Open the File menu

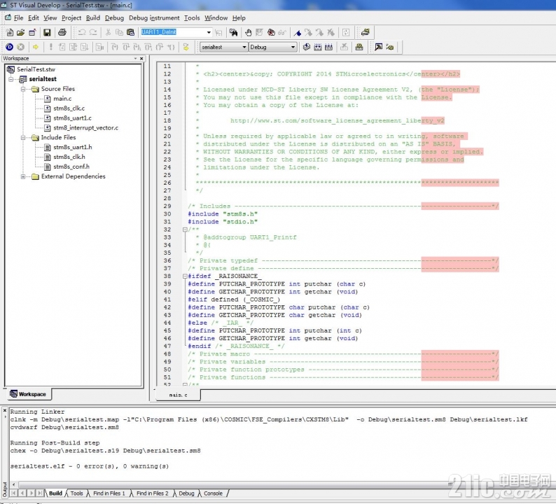[18, 17]
